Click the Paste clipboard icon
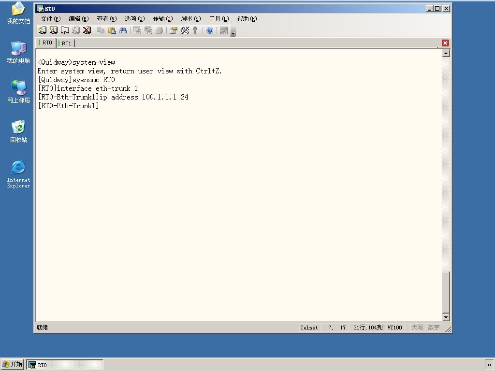 [x=112, y=30]
